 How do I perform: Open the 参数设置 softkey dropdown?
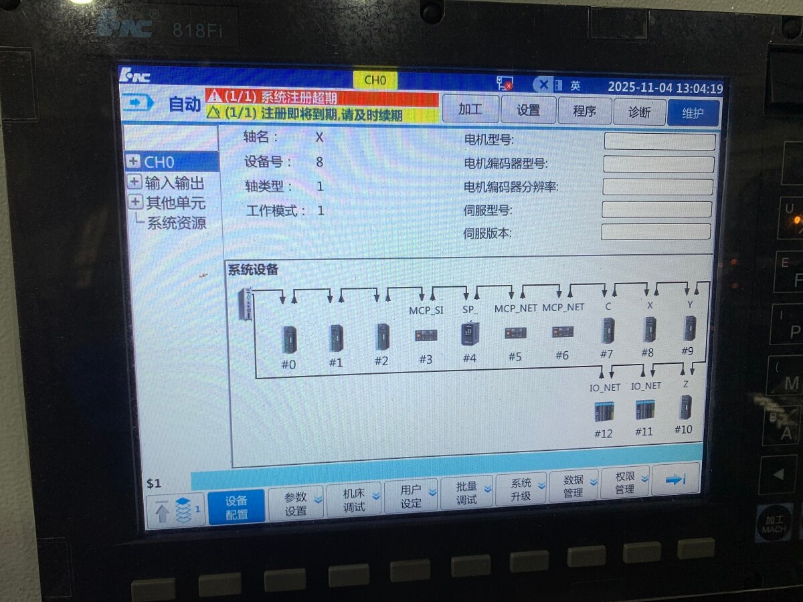[x=296, y=503]
